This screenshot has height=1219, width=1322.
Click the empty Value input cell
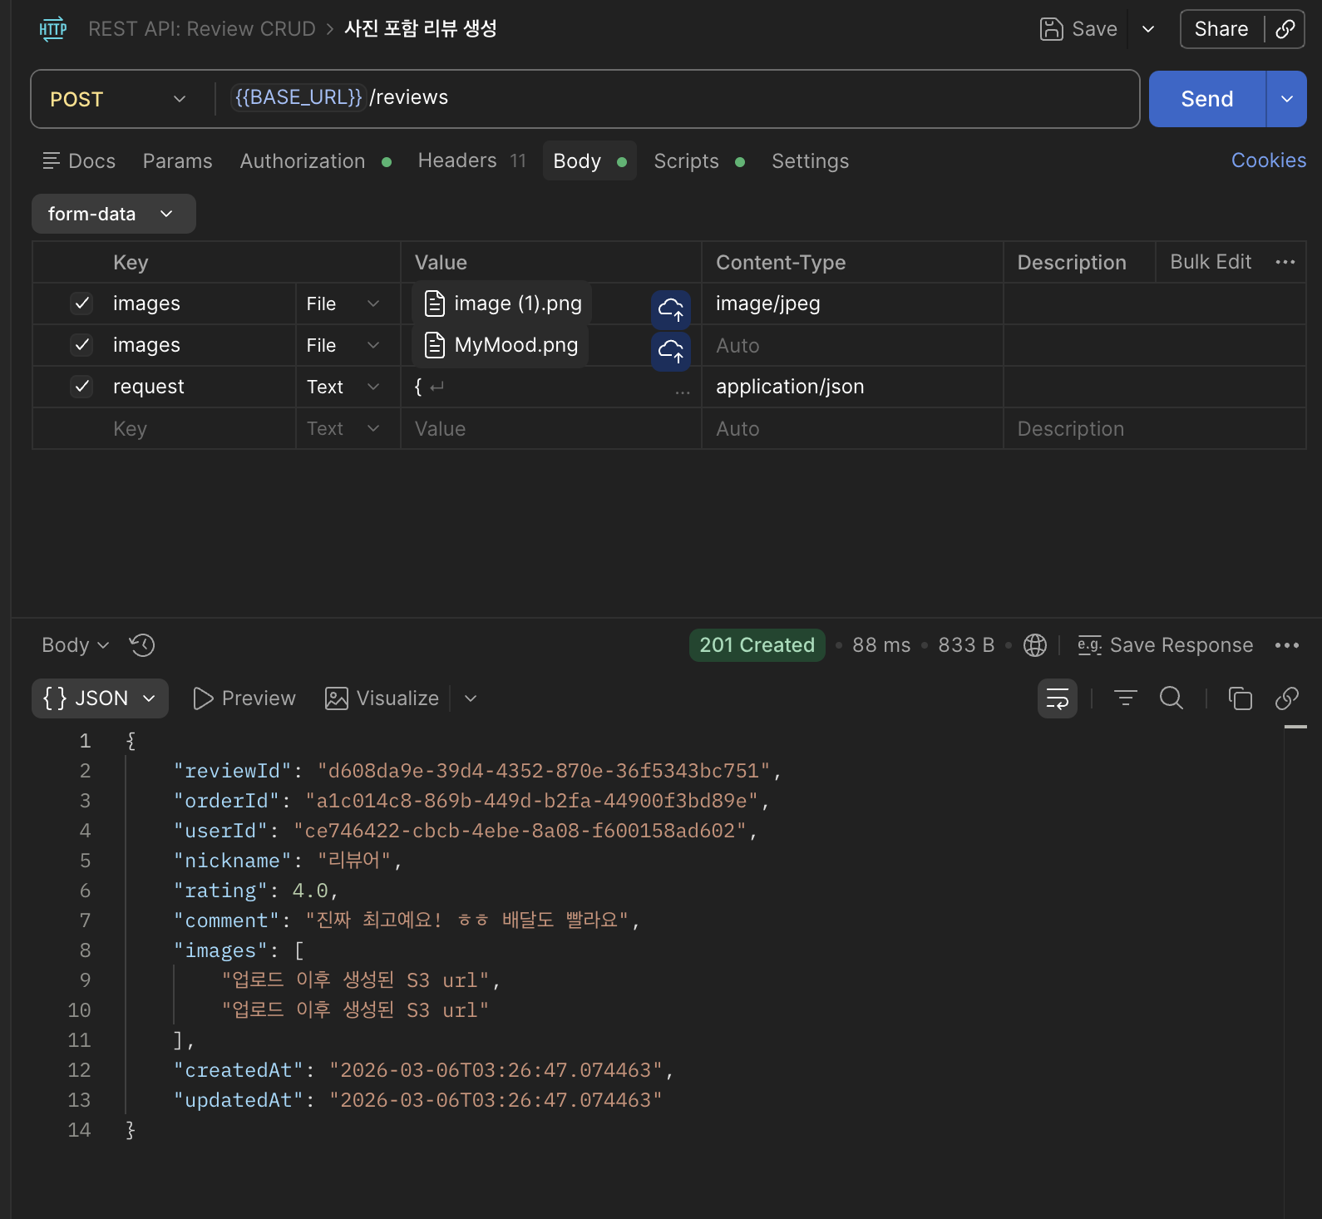551,428
